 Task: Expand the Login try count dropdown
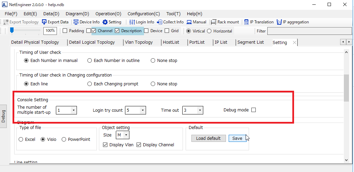(143, 110)
